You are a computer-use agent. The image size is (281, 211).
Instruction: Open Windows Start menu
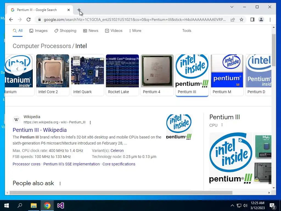(7, 206)
